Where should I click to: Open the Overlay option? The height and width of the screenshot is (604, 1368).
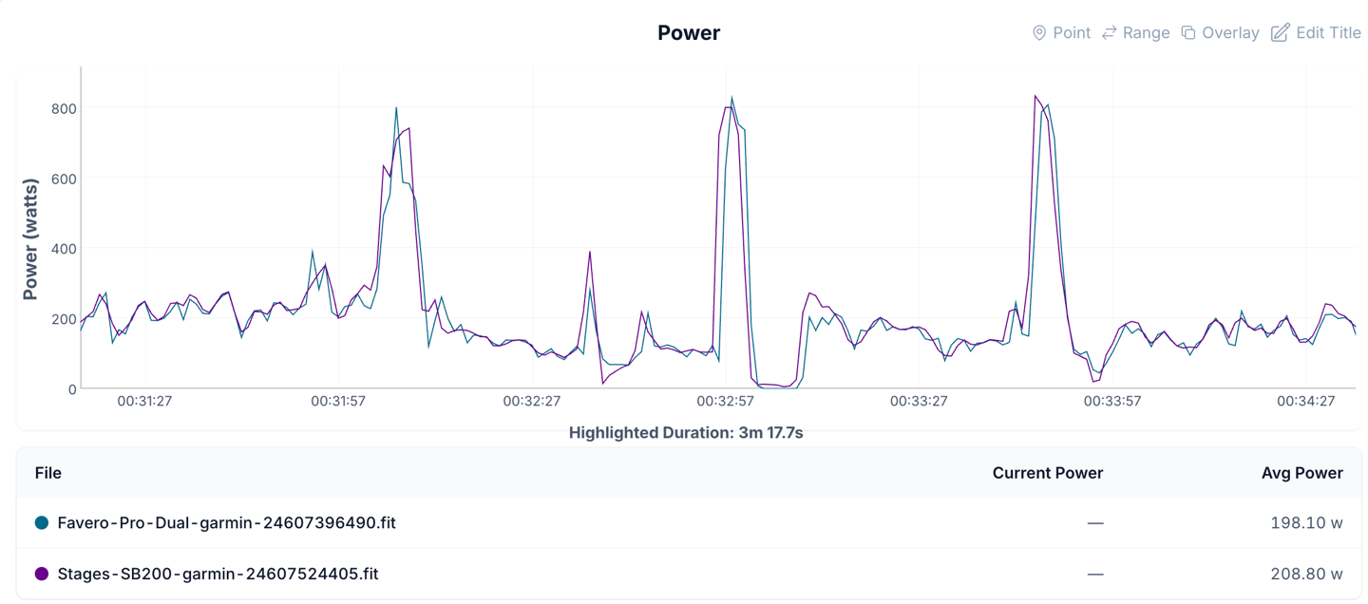click(1220, 33)
